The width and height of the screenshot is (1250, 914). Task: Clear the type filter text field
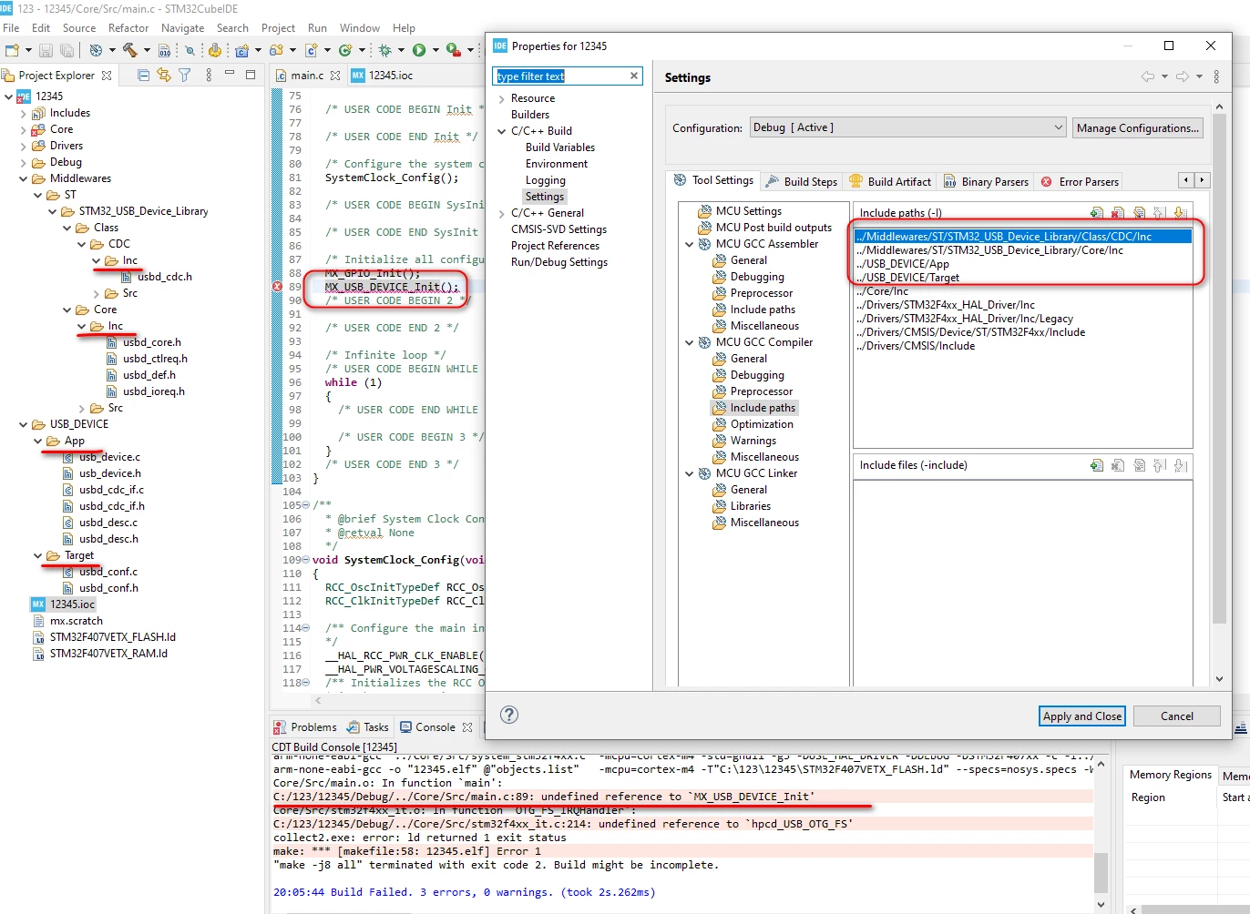pos(634,76)
